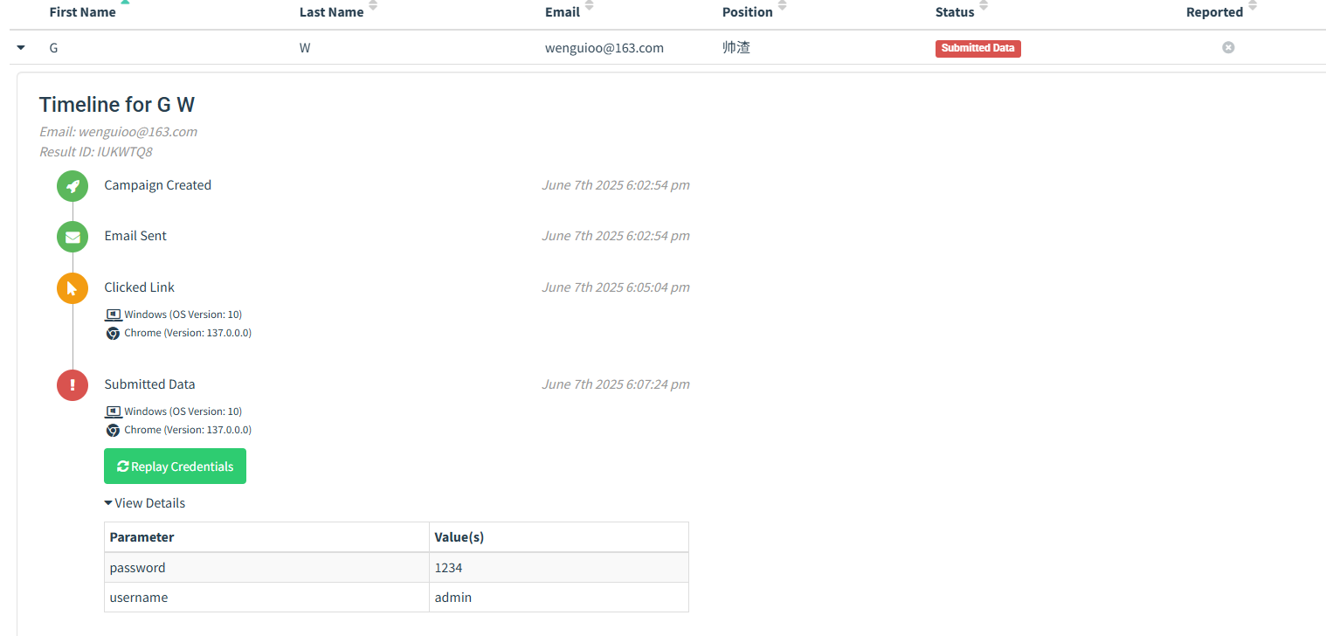
Task: Sort table by Email header
Action: [x=563, y=12]
